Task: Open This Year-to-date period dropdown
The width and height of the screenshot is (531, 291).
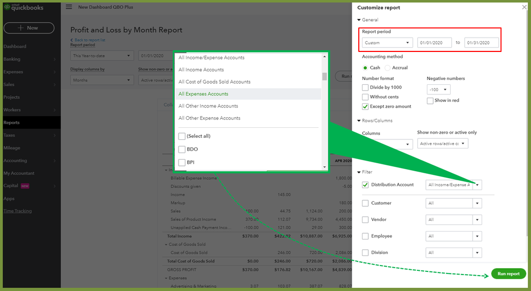Action: (x=102, y=56)
